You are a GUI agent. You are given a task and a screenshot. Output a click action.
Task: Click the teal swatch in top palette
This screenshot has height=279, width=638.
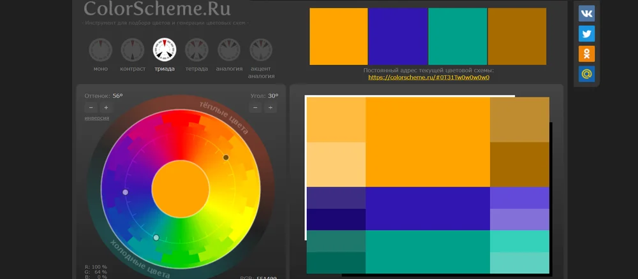point(457,36)
